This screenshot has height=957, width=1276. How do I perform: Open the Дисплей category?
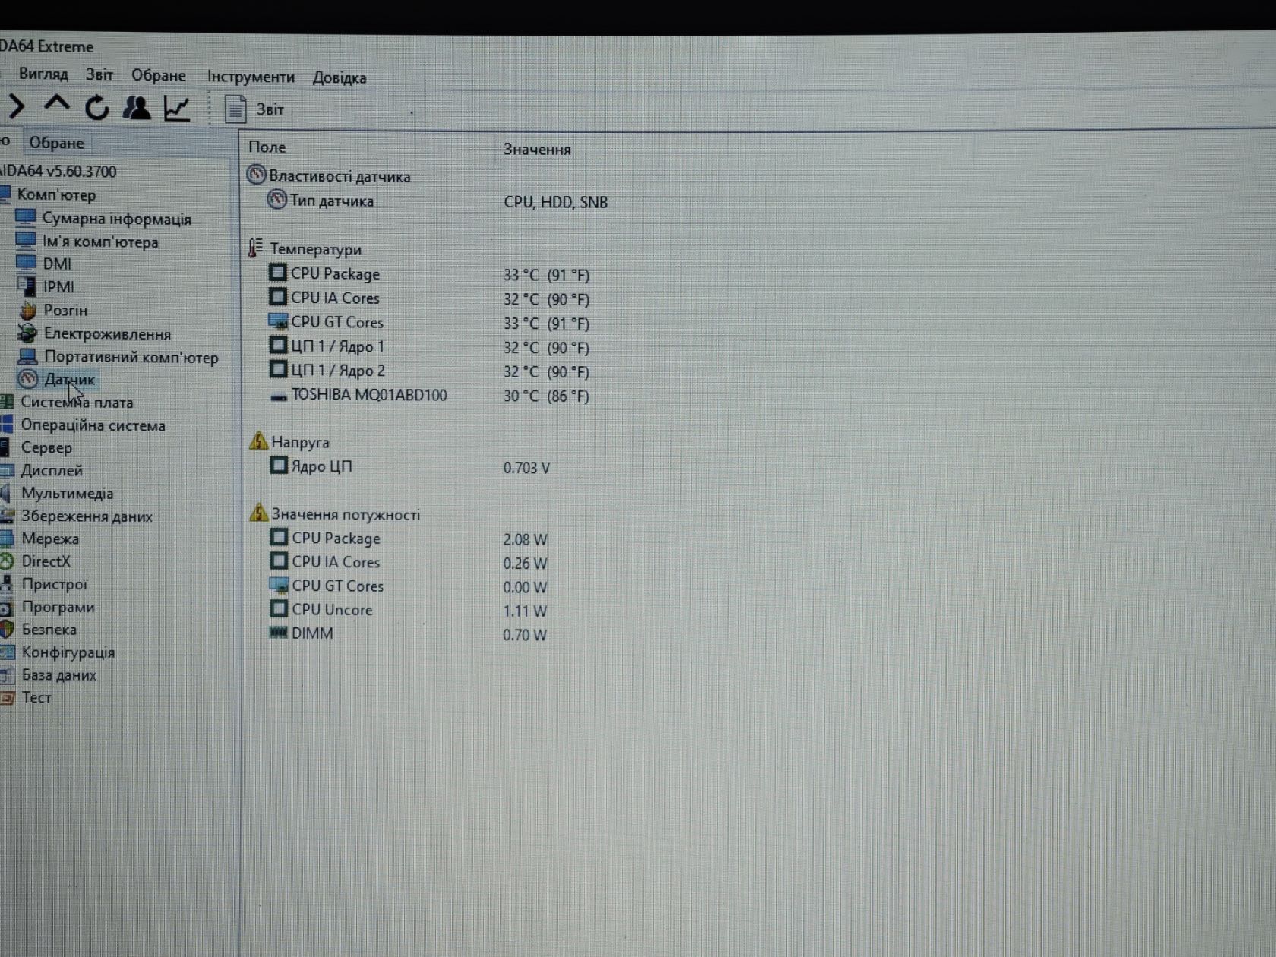(x=42, y=471)
